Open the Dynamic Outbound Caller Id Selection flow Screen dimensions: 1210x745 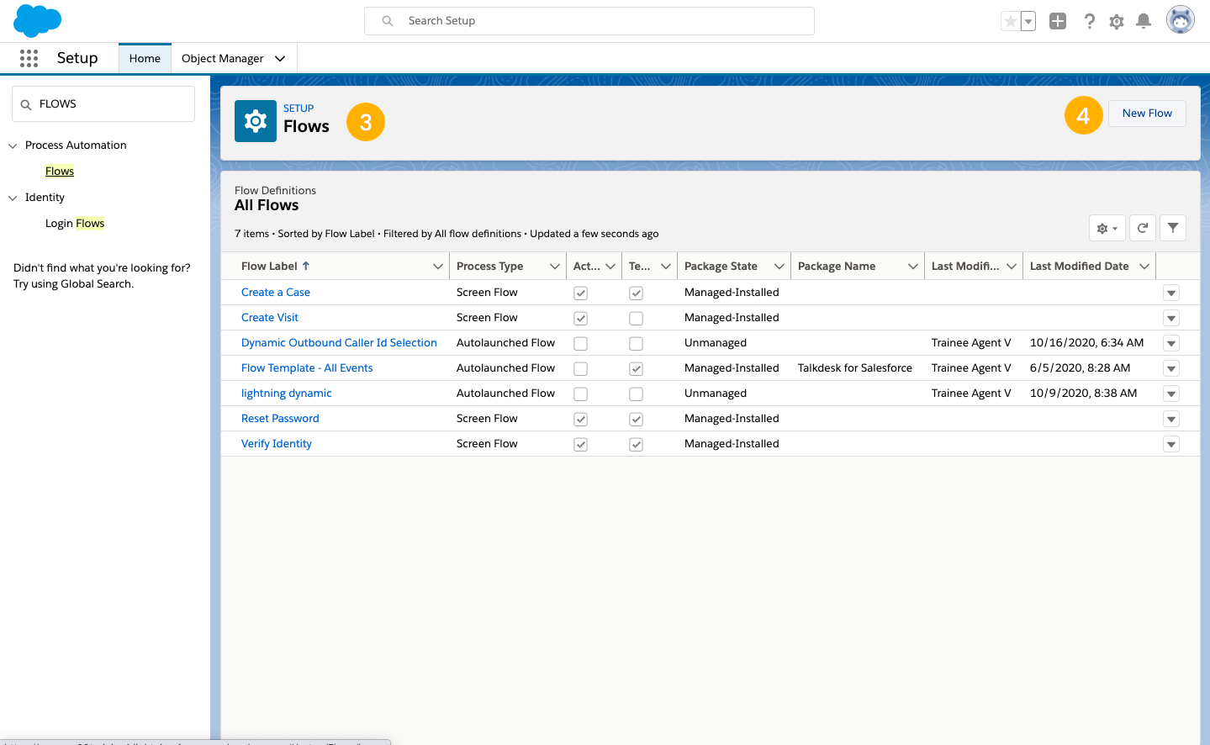(x=339, y=342)
